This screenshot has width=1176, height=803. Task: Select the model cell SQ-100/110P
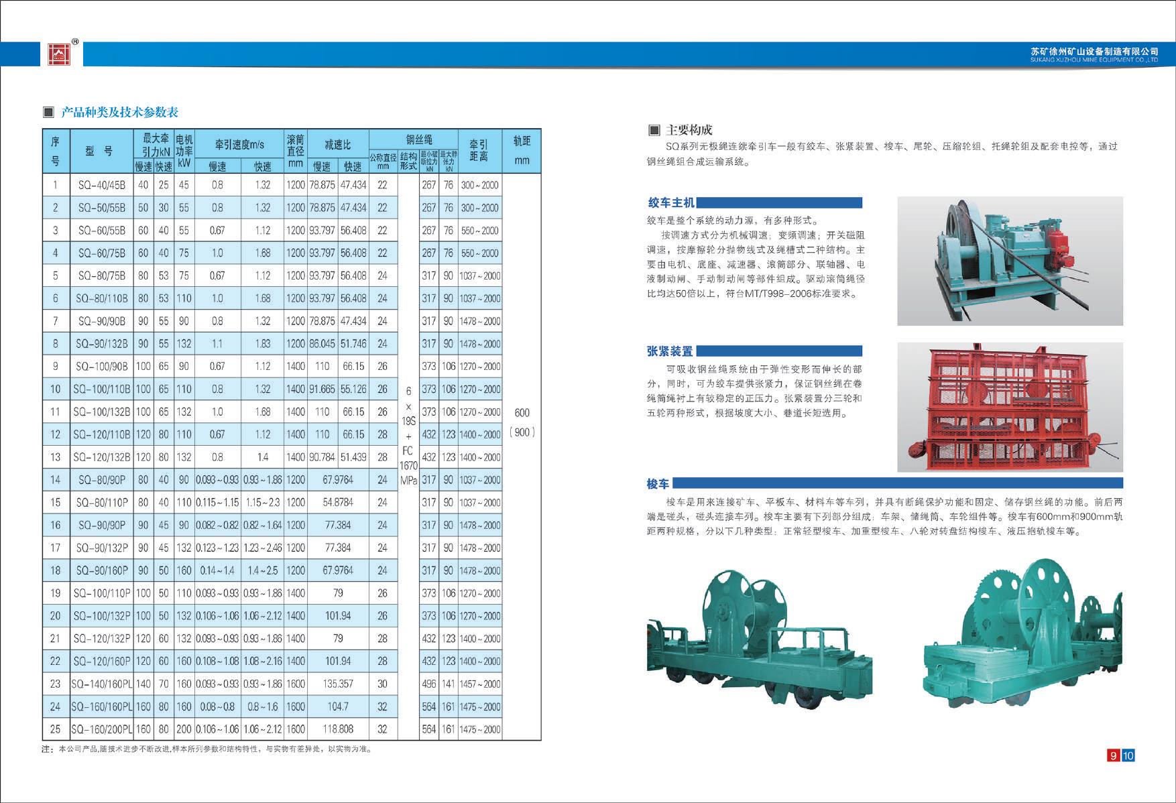(x=101, y=593)
